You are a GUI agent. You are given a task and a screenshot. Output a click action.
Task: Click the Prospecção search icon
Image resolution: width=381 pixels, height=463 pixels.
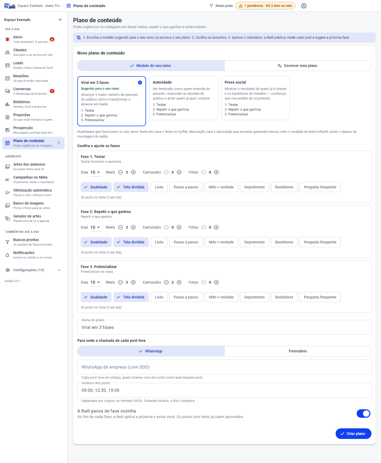pos(7,130)
